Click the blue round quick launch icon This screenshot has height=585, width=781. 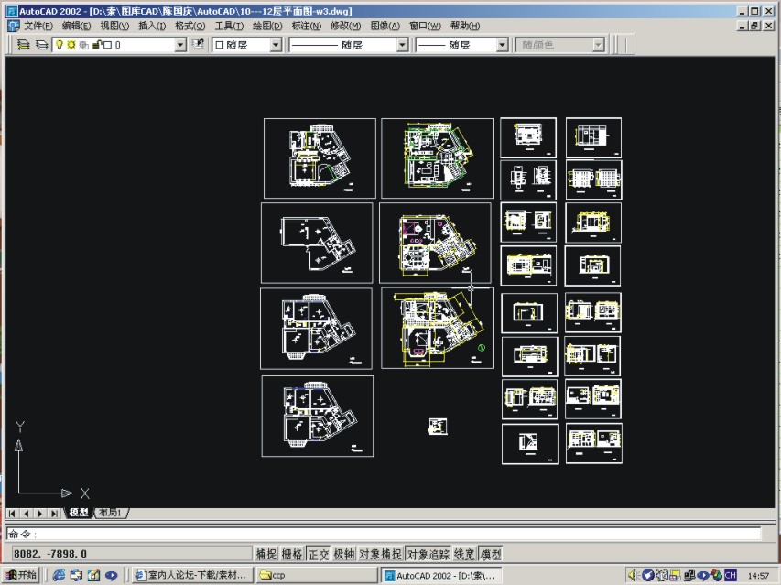(x=111, y=575)
